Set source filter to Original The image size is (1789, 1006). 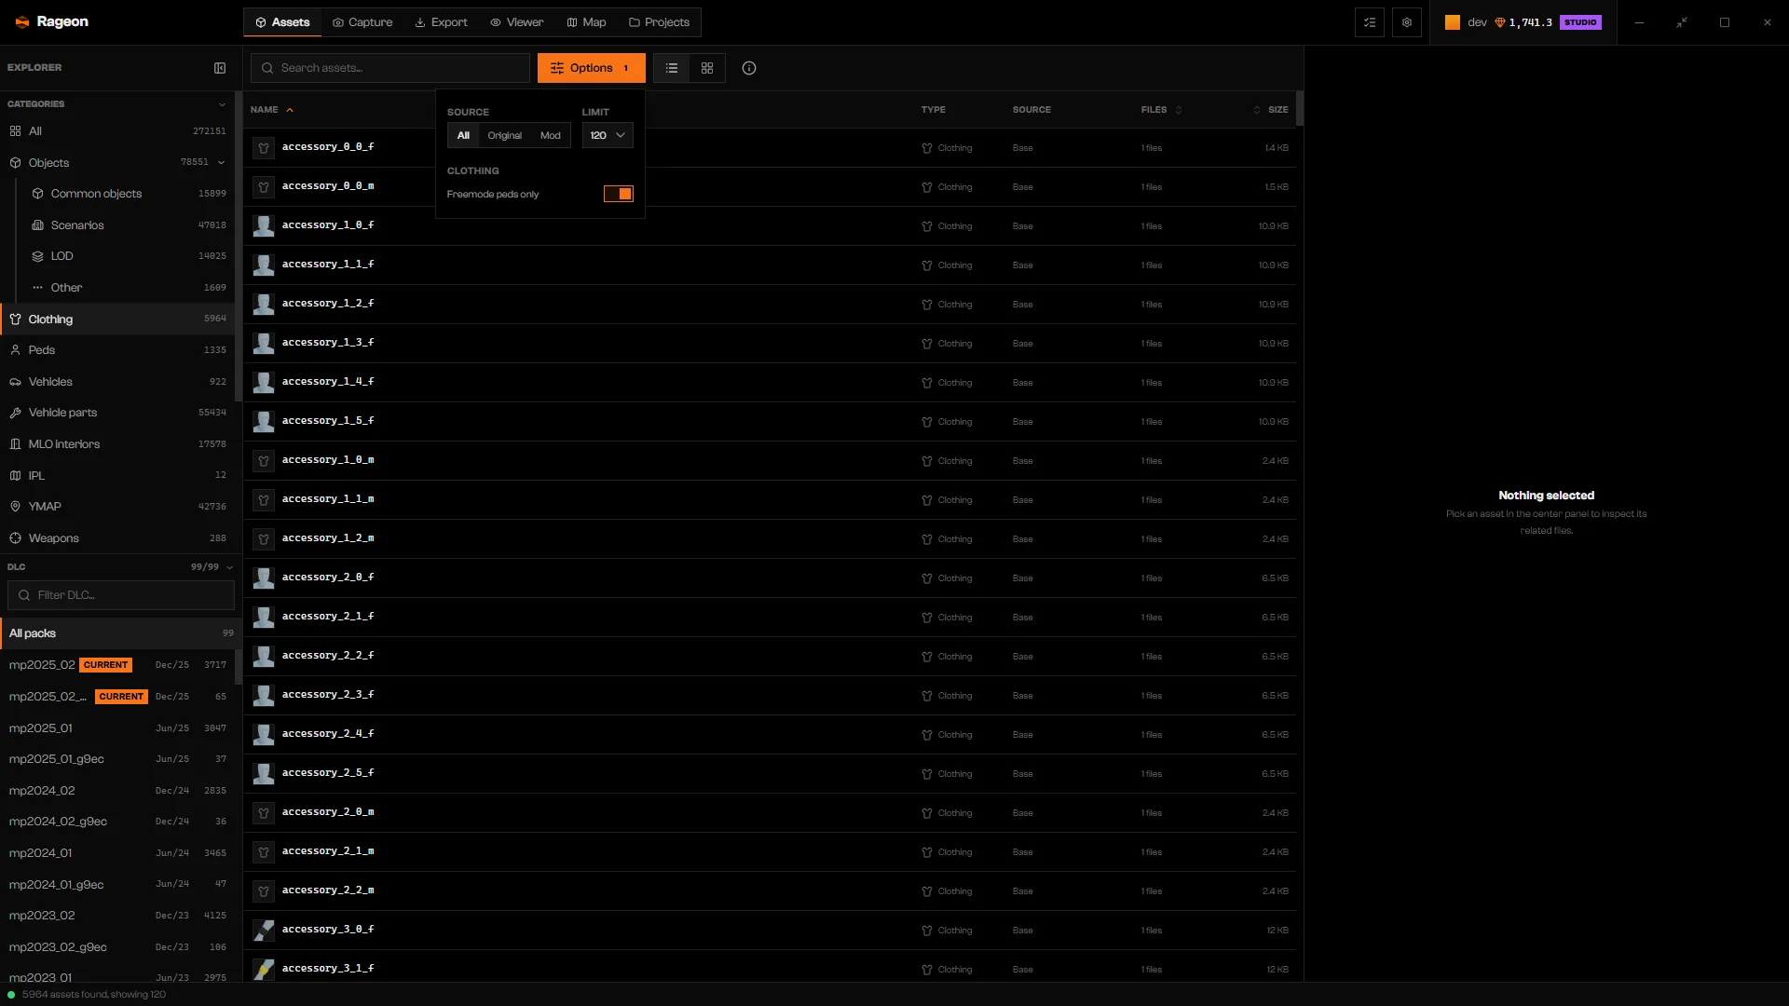click(x=504, y=136)
